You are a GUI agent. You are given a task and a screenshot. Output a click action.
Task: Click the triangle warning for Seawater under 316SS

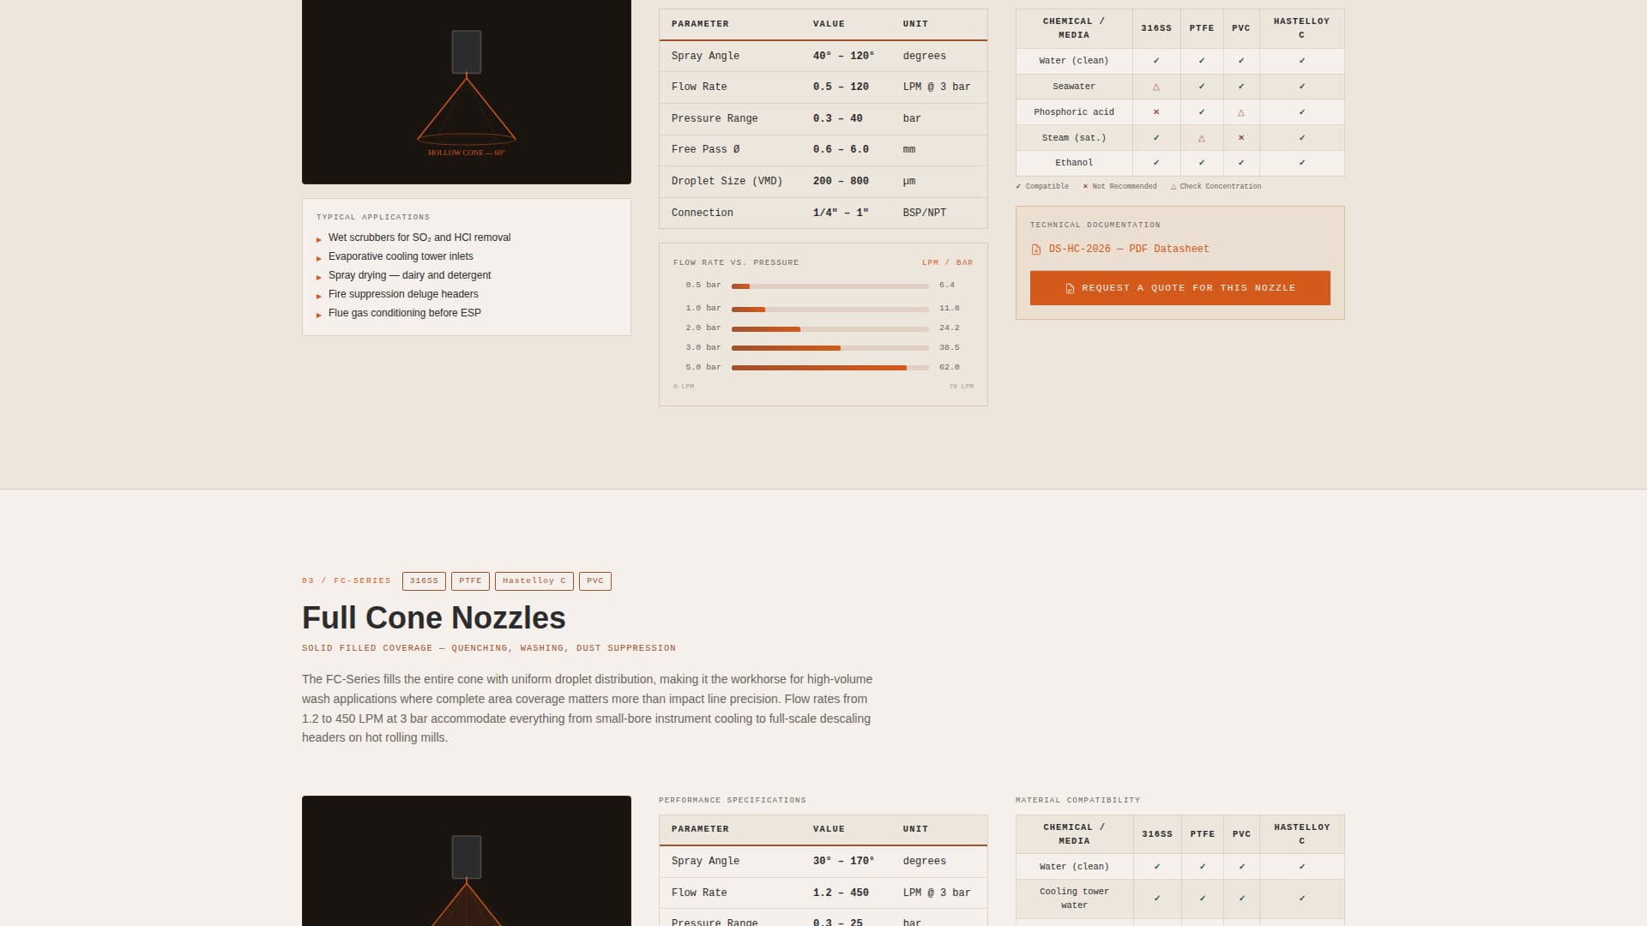(1156, 87)
